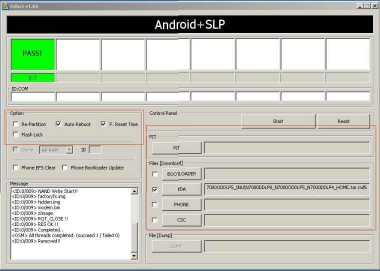This screenshot has height=271, width=380.
Task: Click the Odin3 title bar app icon
Action: coord(5,6)
